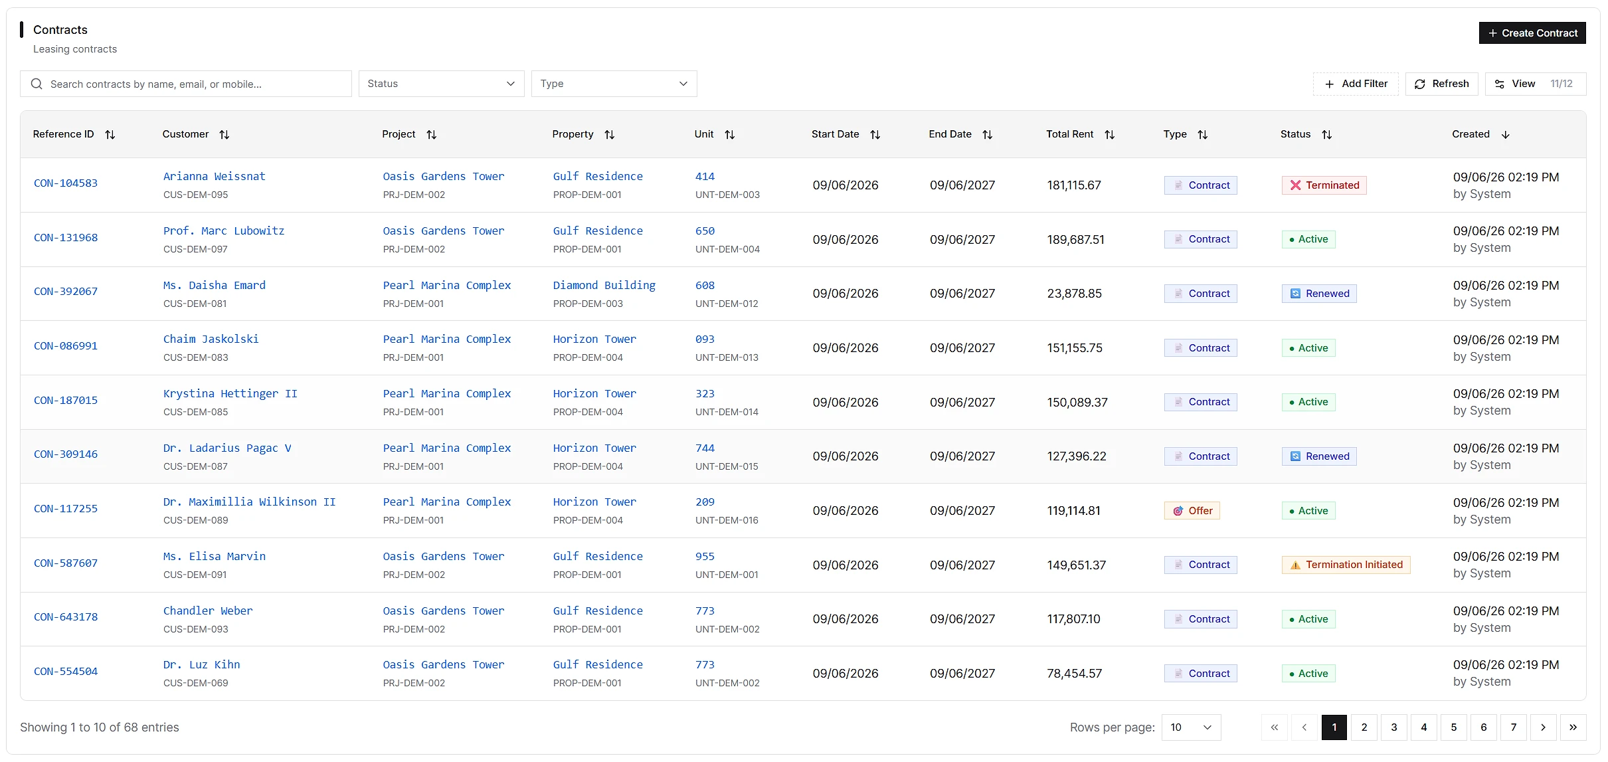Go to previous page chevron
Viewport: 1608px width, 762px height.
[x=1304, y=727]
